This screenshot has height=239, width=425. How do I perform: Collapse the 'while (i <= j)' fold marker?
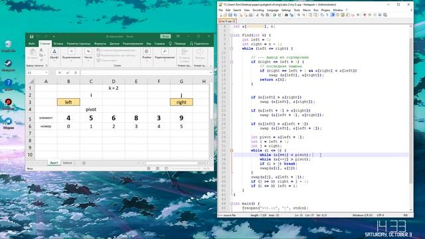[232, 151]
